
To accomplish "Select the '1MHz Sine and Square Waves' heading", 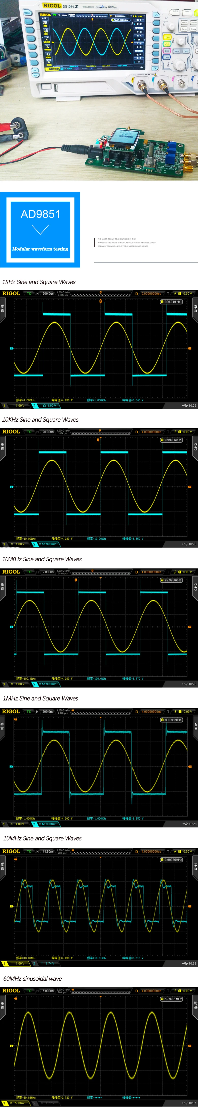I will pos(41,698).
